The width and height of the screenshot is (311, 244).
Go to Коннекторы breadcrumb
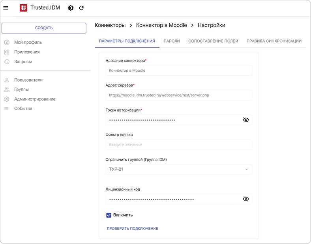click(110, 25)
